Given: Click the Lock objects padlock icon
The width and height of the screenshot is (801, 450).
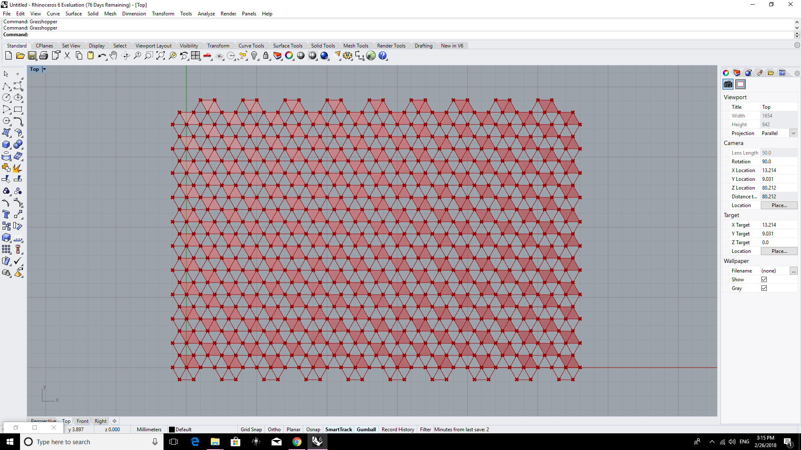Looking at the screenshot, I should pos(266,56).
